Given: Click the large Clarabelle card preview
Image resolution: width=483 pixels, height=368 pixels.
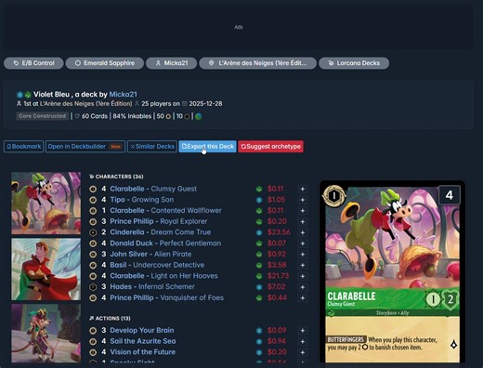Looking at the screenshot, I should click(392, 272).
